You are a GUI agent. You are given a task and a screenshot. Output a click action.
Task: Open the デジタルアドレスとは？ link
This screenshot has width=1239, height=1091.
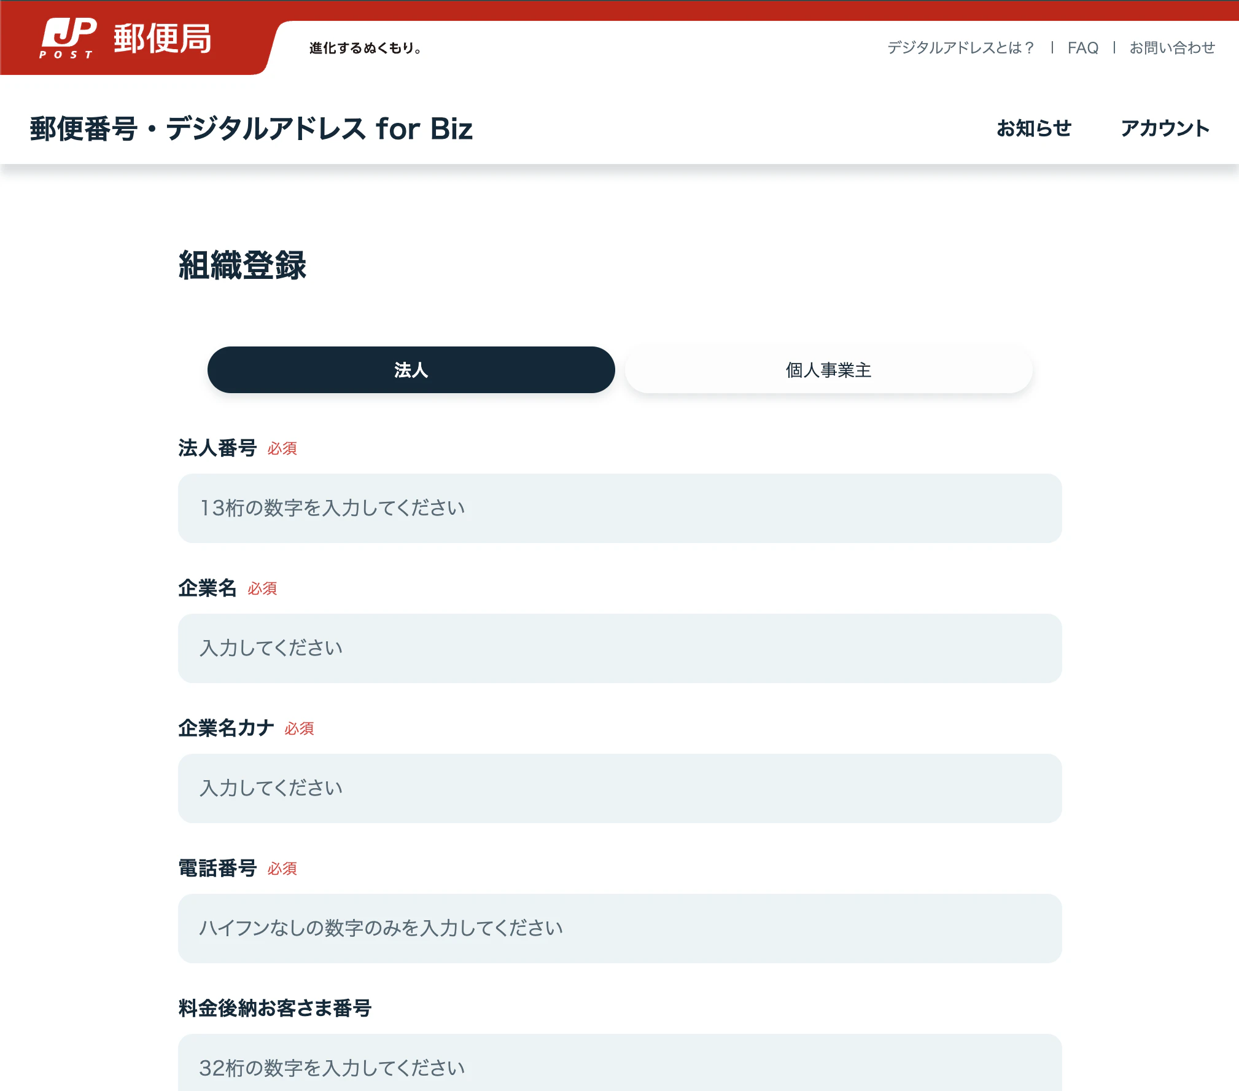(960, 48)
